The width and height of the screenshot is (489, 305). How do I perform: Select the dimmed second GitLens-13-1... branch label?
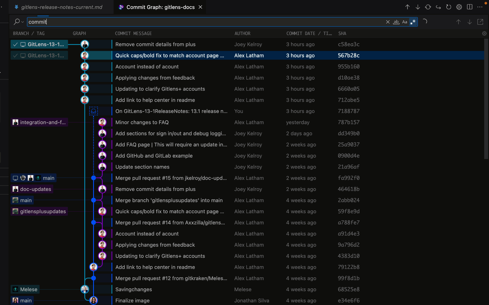point(39,55)
